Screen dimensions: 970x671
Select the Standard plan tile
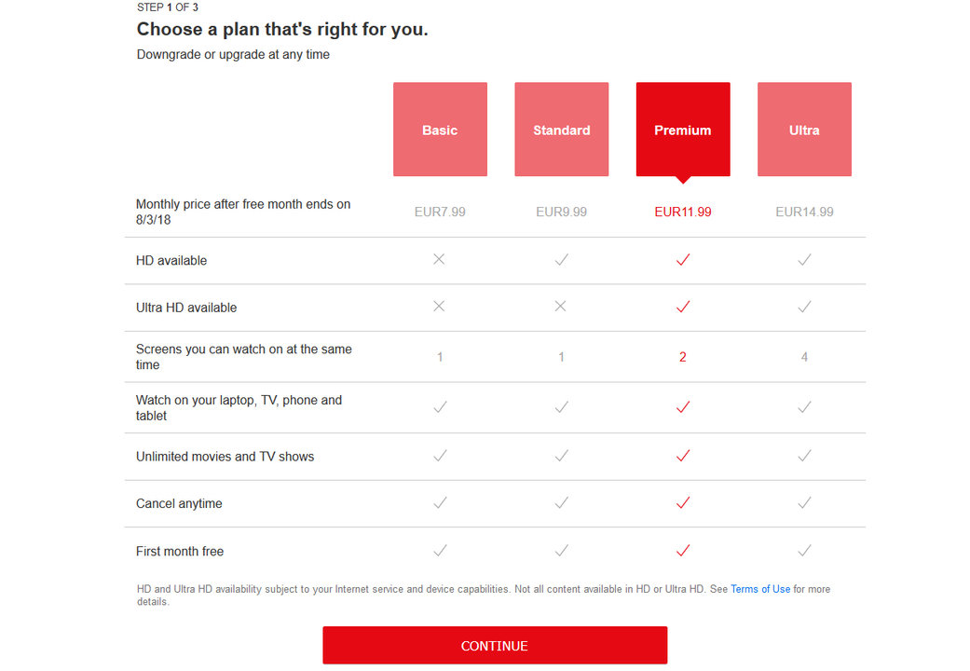[562, 130]
